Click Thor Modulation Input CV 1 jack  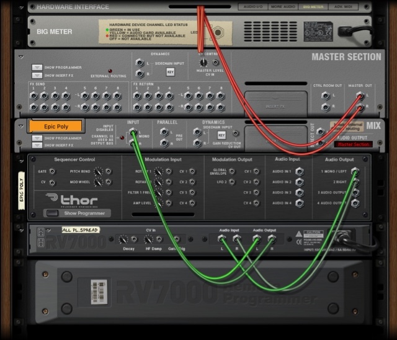(192, 171)
